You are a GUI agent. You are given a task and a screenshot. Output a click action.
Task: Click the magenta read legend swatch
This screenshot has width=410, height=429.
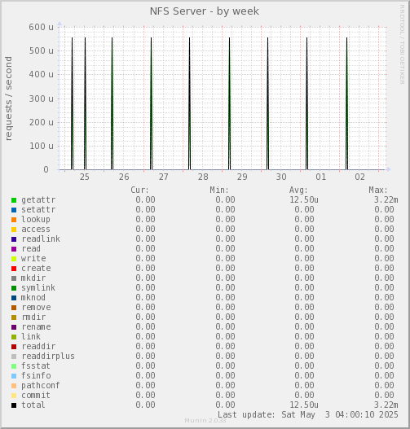click(14, 249)
